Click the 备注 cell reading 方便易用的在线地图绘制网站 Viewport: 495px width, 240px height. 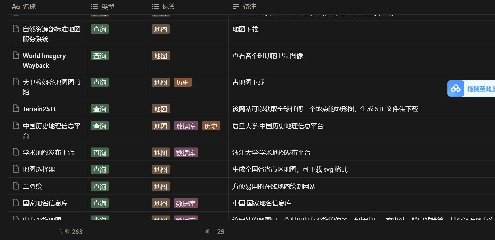click(x=274, y=186)
